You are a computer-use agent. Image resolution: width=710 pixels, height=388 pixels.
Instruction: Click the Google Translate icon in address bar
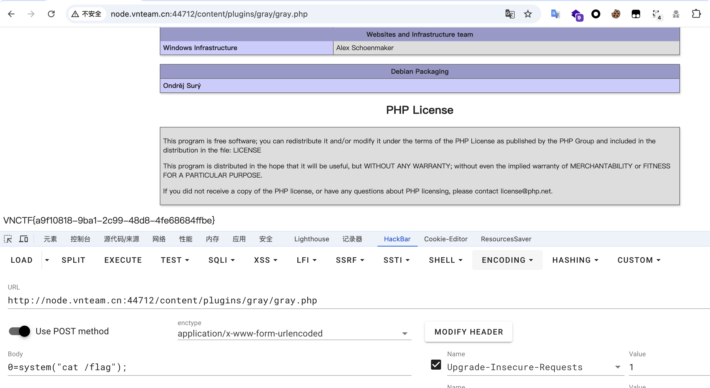pos(510,14)
